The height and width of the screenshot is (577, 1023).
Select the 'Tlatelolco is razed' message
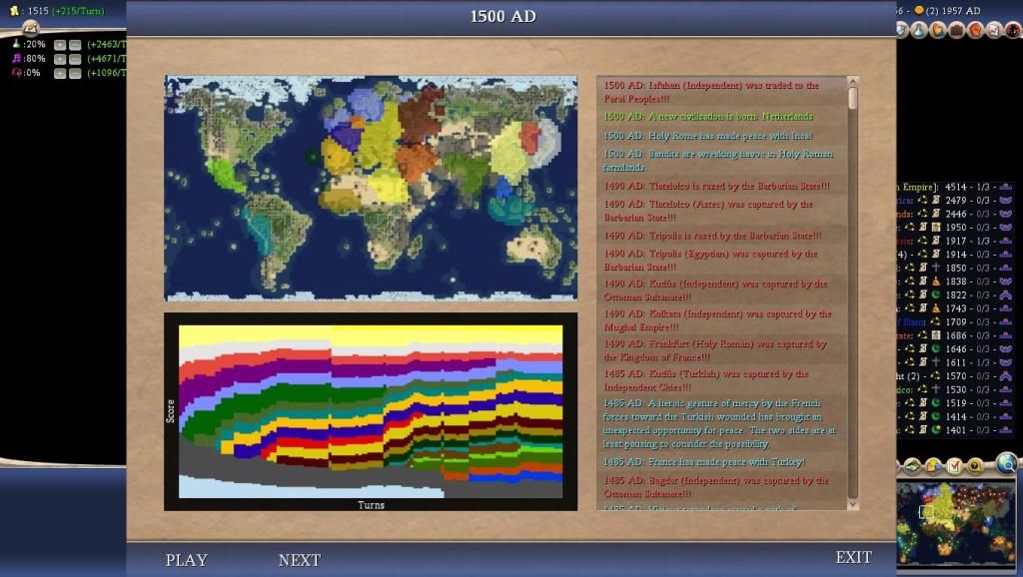(716, 186)
